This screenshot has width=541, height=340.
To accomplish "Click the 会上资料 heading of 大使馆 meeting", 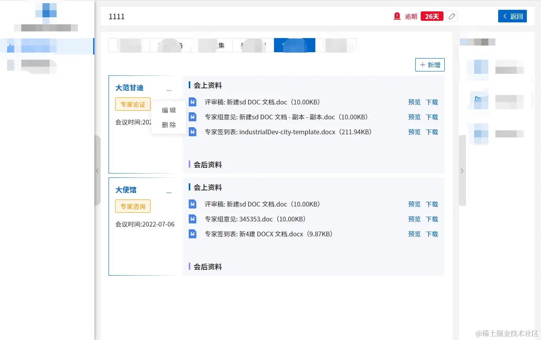I will tap(208, 188).
